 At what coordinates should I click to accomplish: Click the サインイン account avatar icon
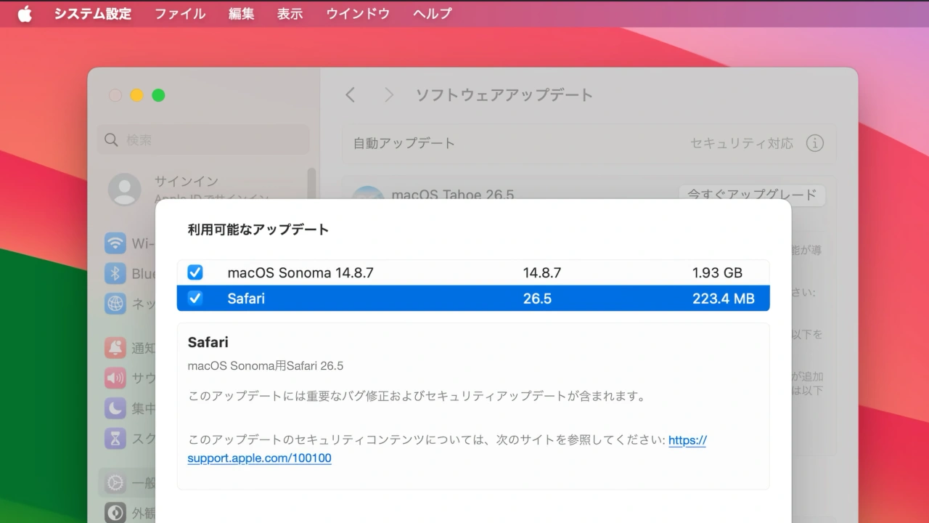pos(125,190)
